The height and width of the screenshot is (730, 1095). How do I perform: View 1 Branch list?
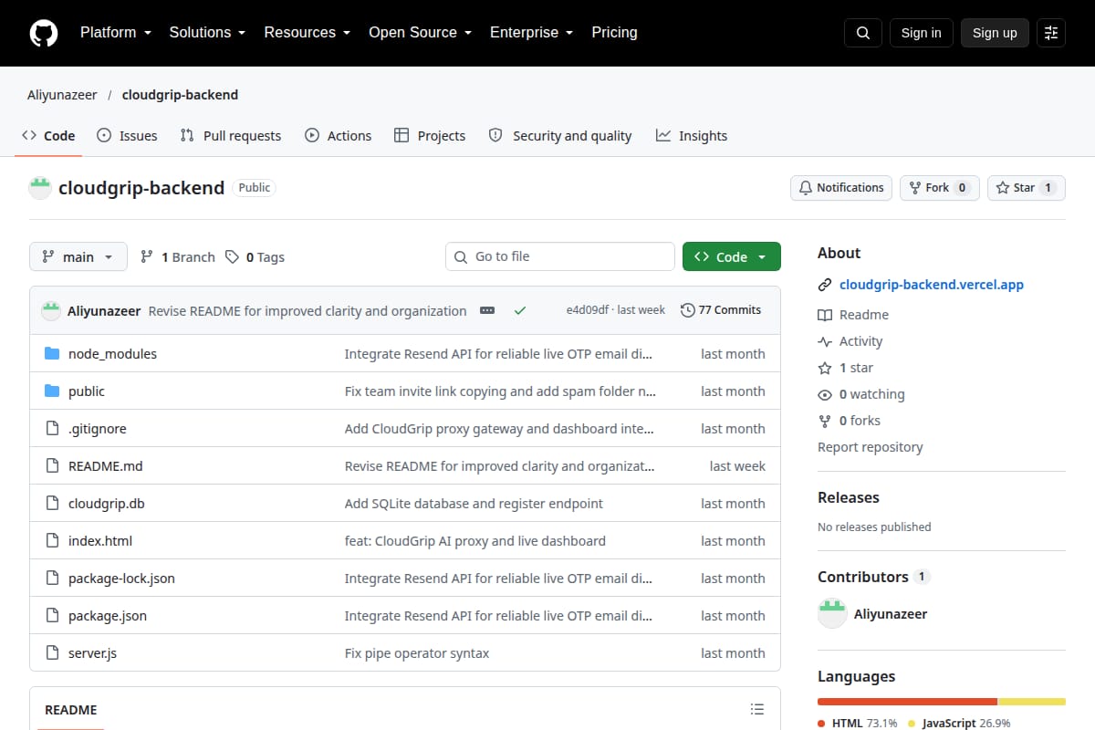[x=178, y=257]
